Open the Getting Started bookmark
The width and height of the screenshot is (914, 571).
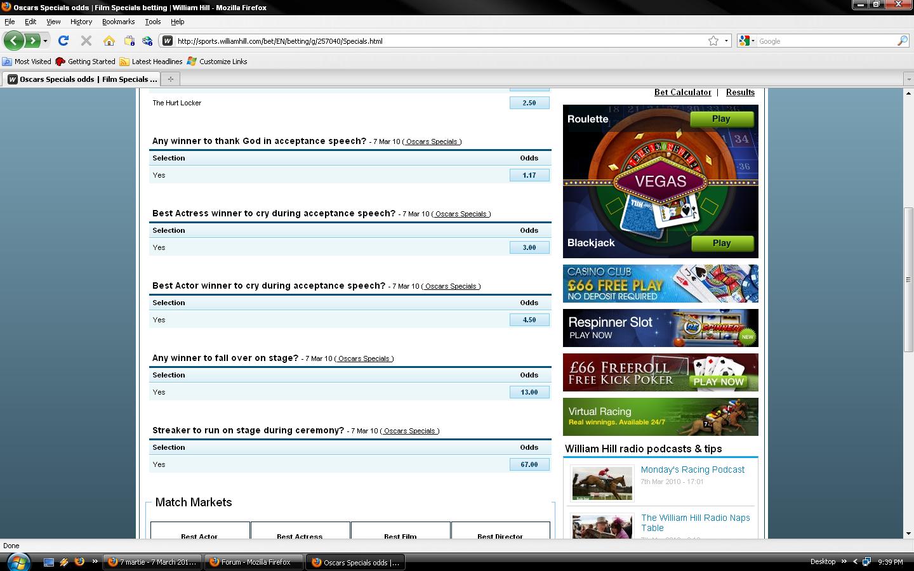(x=85, y=62)
